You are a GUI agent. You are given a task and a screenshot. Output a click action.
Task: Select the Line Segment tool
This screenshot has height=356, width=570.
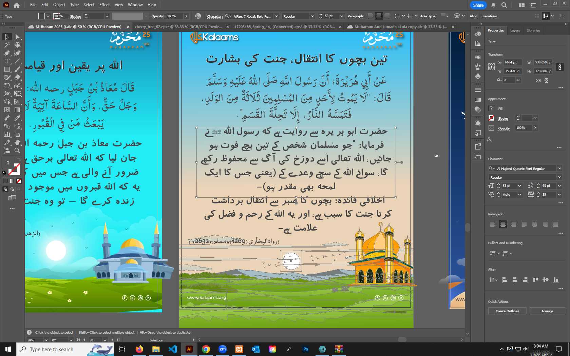click(x=17, y=61)
